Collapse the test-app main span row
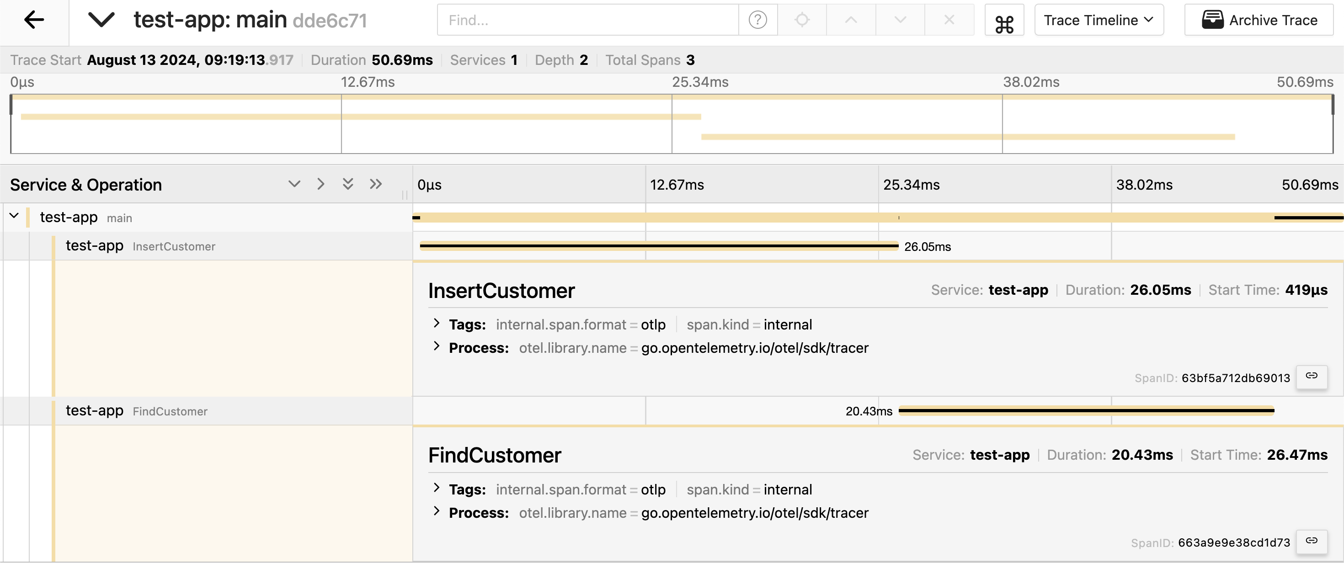 (14, 216)
